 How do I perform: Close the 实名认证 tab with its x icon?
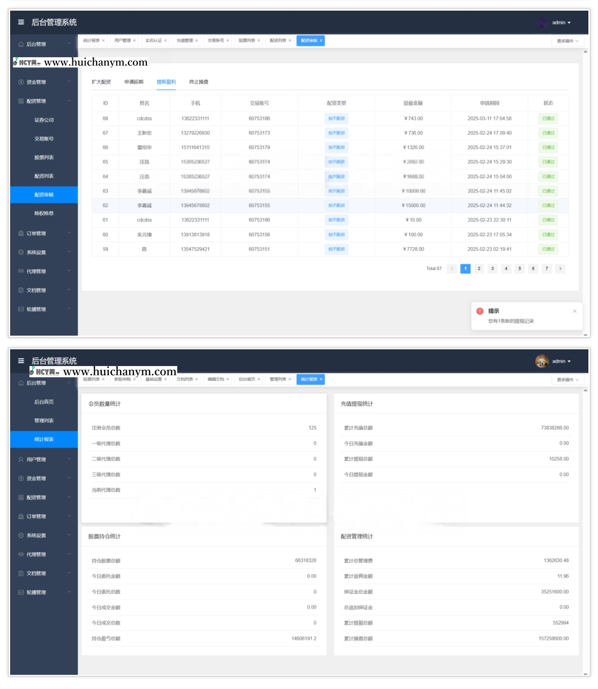coord(166,40)
